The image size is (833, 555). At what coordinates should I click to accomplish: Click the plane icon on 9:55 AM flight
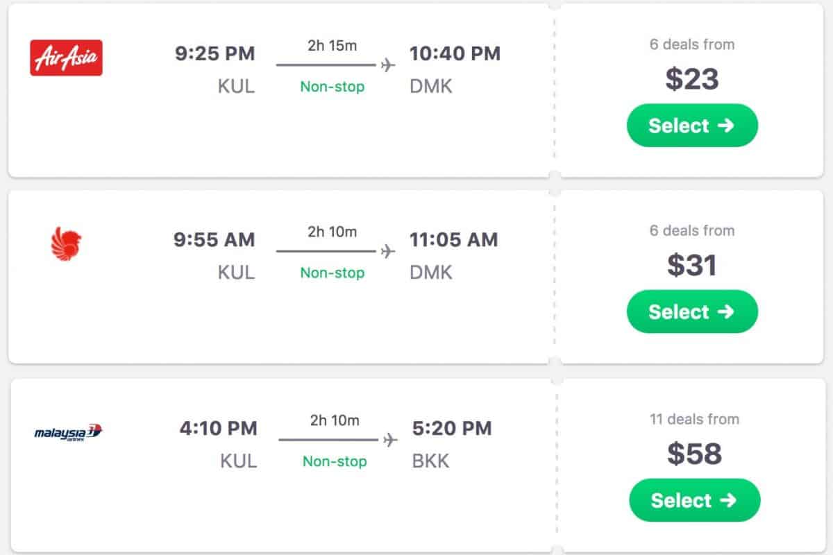(x=388, y=251)
